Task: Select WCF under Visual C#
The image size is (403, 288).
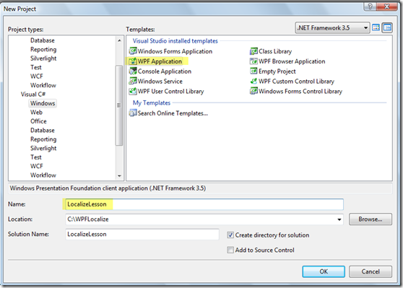Action: (37, 166)
